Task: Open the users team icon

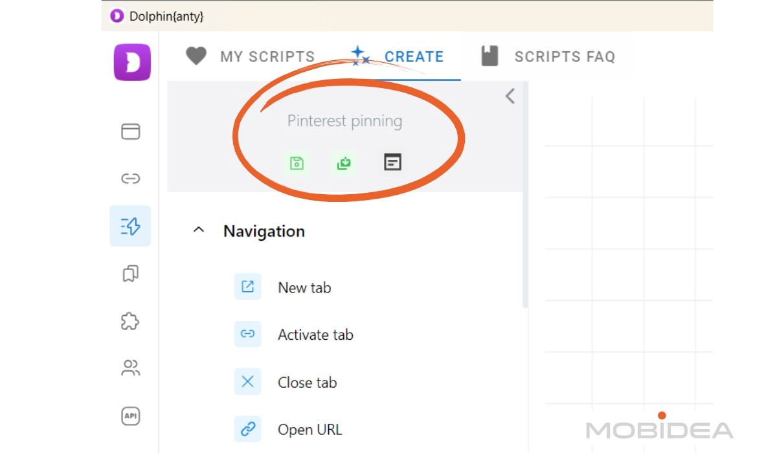Action: tap(131, 368)
